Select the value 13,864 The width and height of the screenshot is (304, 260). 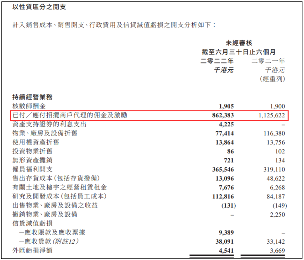(225, 143)
